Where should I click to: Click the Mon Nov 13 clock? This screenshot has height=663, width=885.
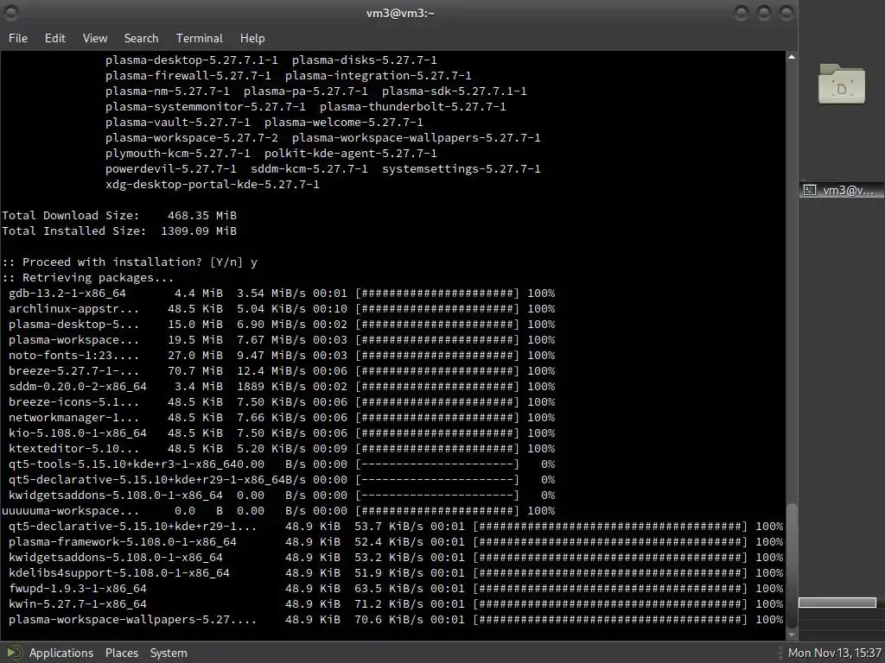coord(834,653)
